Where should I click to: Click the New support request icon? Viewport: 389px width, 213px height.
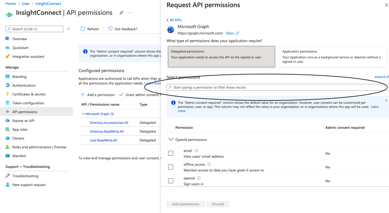[7, 185]
